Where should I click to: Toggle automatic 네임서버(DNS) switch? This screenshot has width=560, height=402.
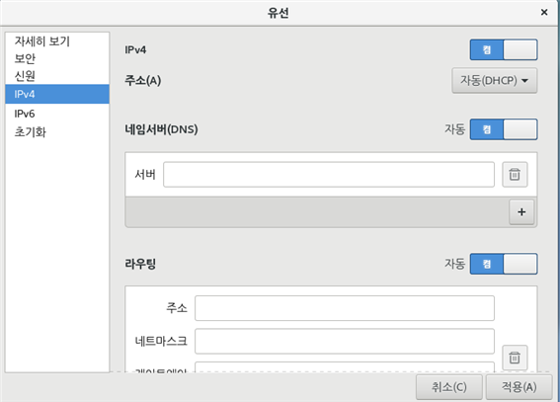point(504,129)
